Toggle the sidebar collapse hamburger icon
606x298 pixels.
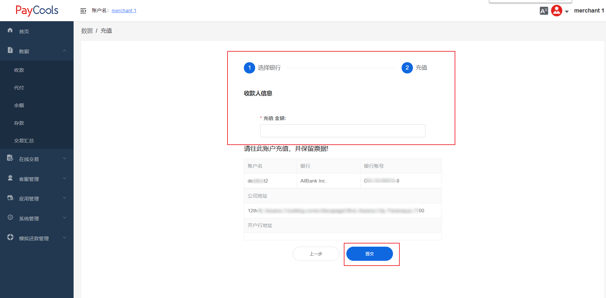(x=83, y=11)
